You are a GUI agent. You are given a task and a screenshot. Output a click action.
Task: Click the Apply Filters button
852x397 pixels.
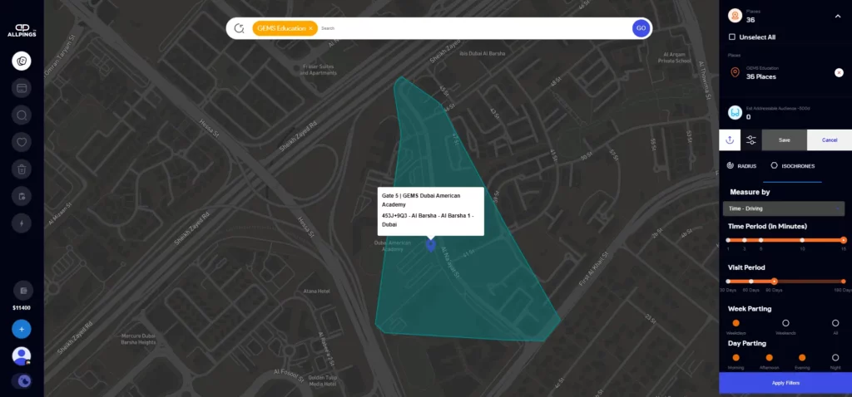(x=785, y=383)
